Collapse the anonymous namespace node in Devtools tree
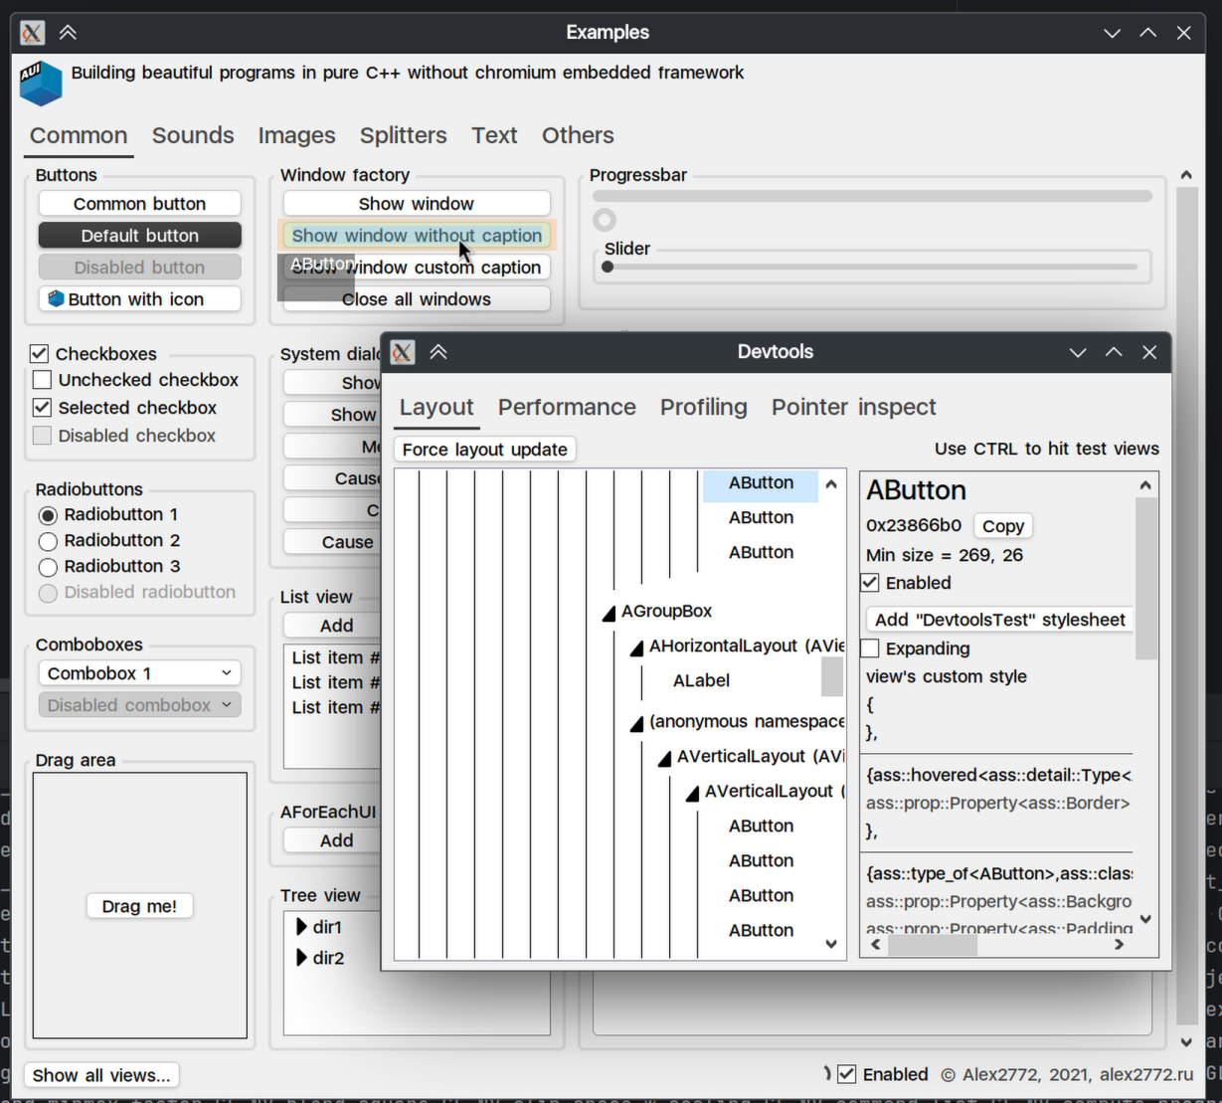This screenshot has height=1103, width=1222. (x=636, y=724)
